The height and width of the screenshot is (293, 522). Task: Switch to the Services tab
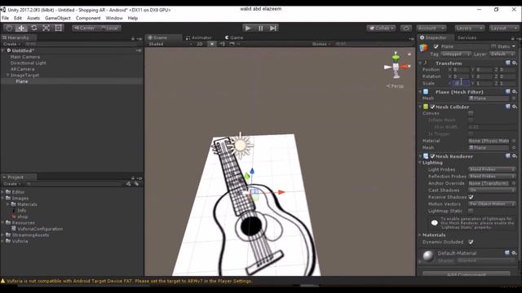point(467,37)
